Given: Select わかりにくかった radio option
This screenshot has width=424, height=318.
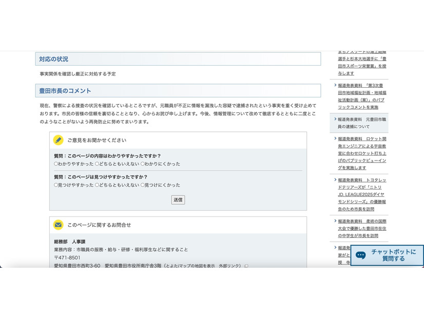Looking at the screenshot, I should pyautogui.click(x=143, y=164).
